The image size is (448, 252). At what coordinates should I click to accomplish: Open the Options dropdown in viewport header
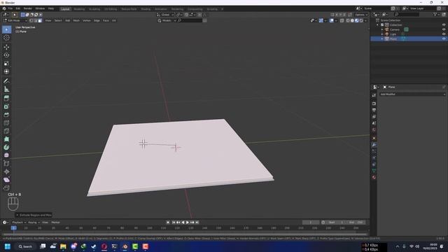(x=361, y=15)
